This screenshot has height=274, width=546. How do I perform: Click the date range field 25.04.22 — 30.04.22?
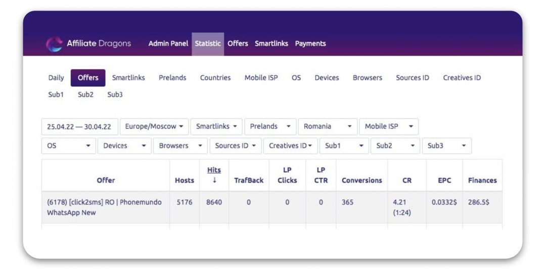[x=79, y=127]
